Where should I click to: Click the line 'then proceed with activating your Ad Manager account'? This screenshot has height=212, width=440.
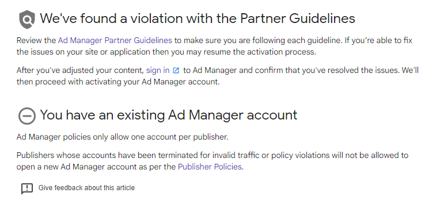coord(118,82)
